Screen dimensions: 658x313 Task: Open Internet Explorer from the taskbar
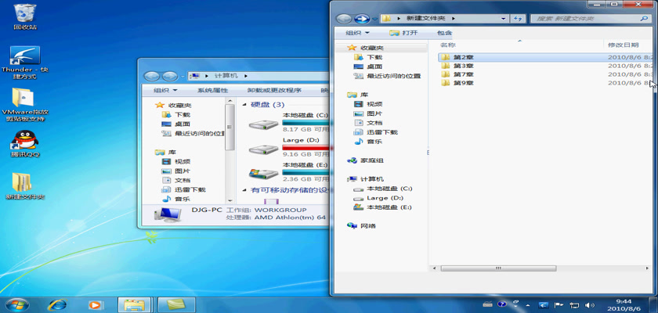click(x=57, y=304)
